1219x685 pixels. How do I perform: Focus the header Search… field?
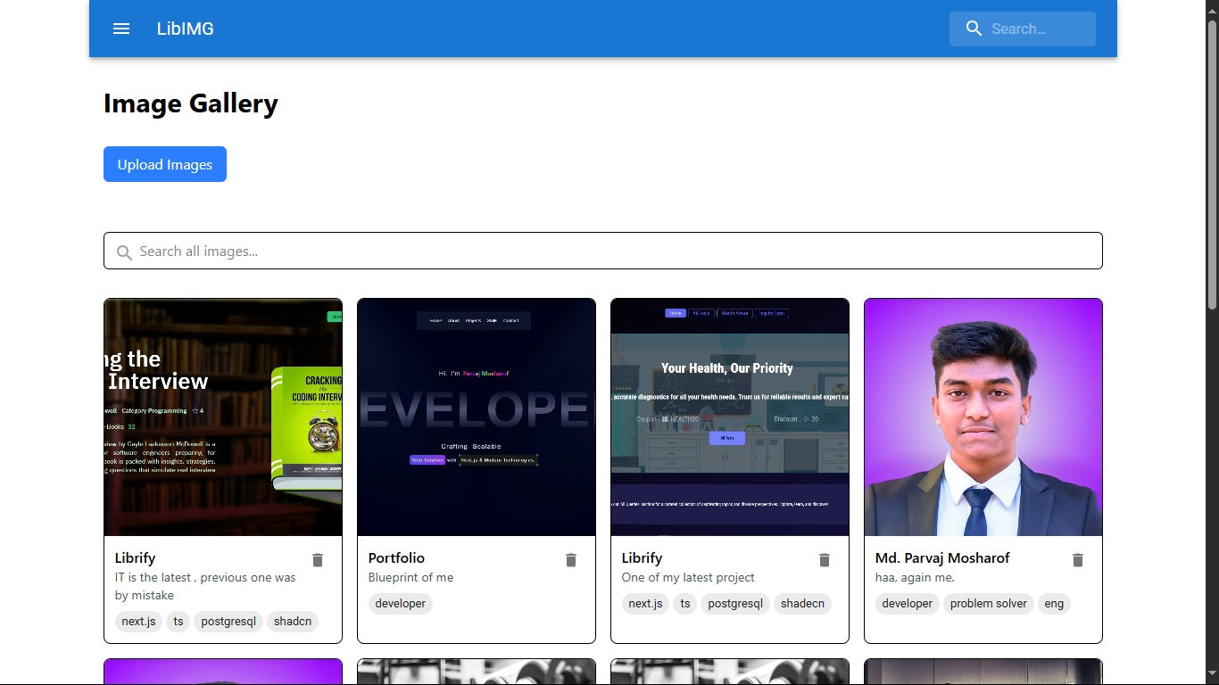[x=1035, y=29]
